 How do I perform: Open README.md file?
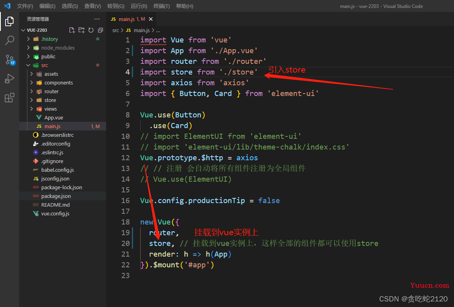tap(62, 205)
